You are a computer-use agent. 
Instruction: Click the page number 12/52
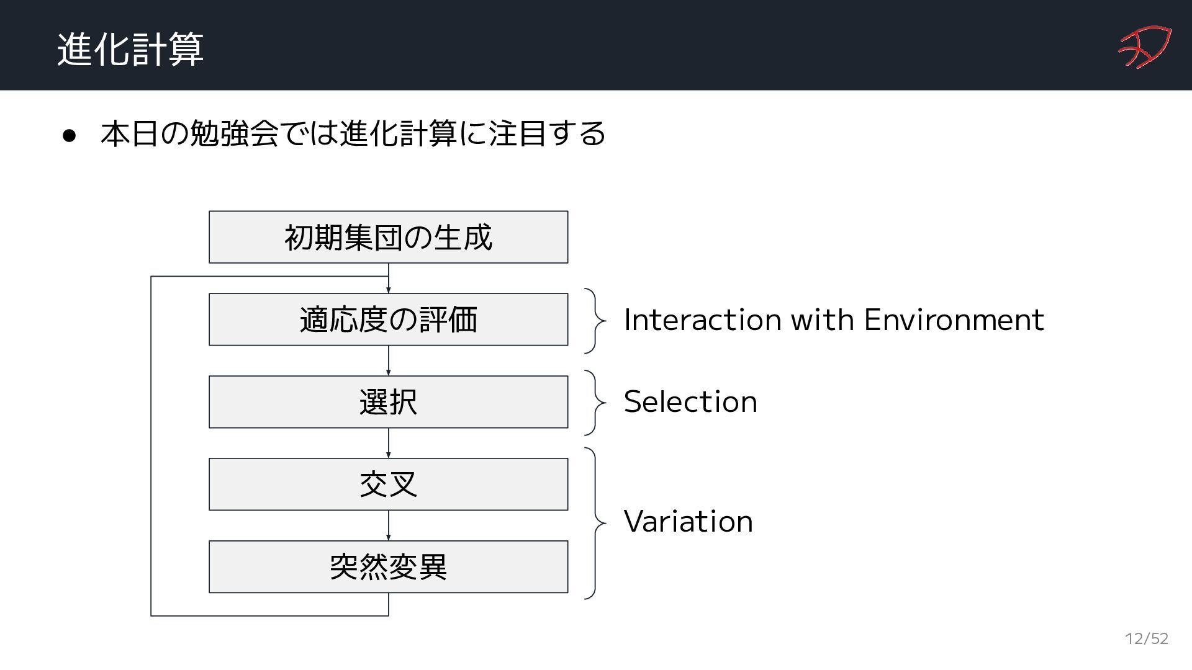tap(1147, 639)
